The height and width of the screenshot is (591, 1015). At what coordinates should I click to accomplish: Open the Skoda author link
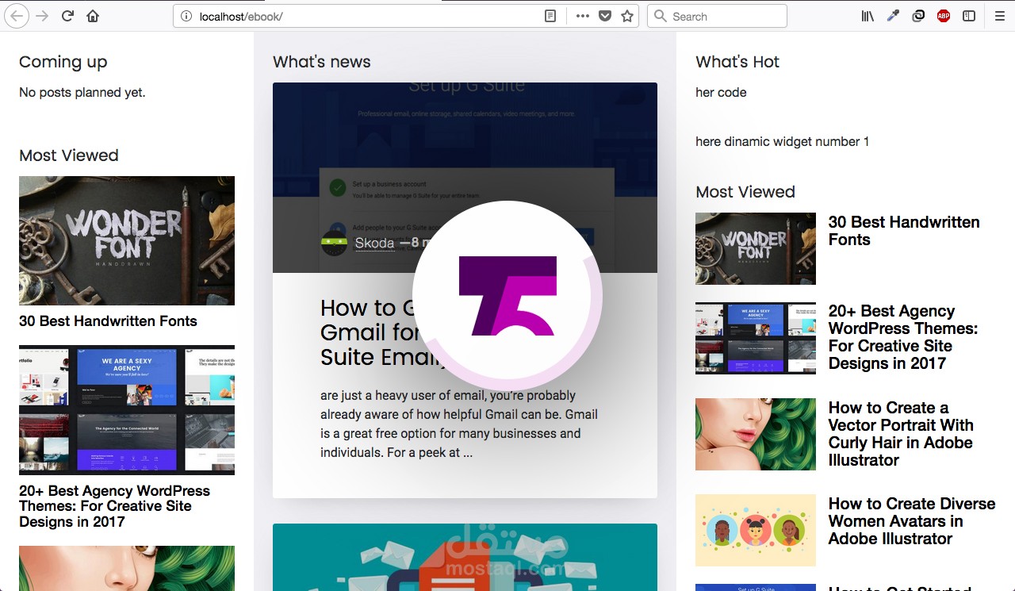click(x=374, y=243)
